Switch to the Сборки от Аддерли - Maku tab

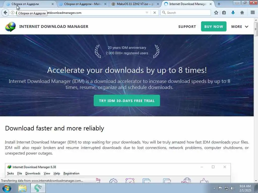click(x=82, y=4)
